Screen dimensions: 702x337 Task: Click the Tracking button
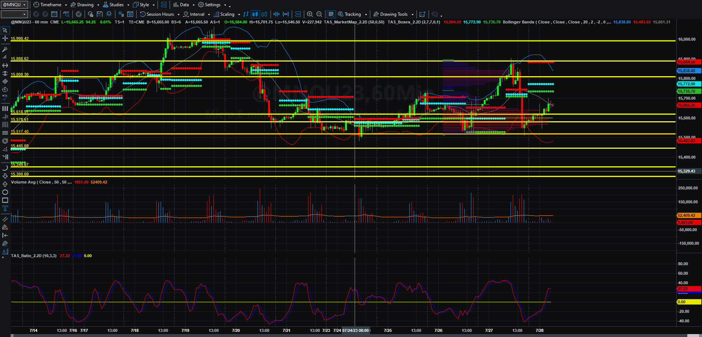(352, 14)
